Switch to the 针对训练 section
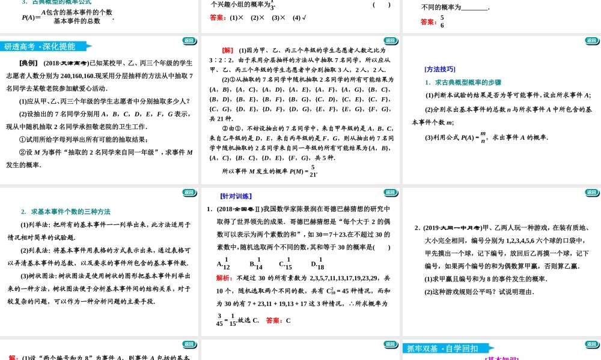This screenshot has width=601, height=360. (x=236, y=196)
